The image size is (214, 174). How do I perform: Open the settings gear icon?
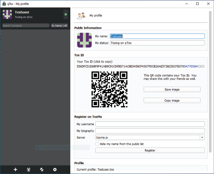55,169
